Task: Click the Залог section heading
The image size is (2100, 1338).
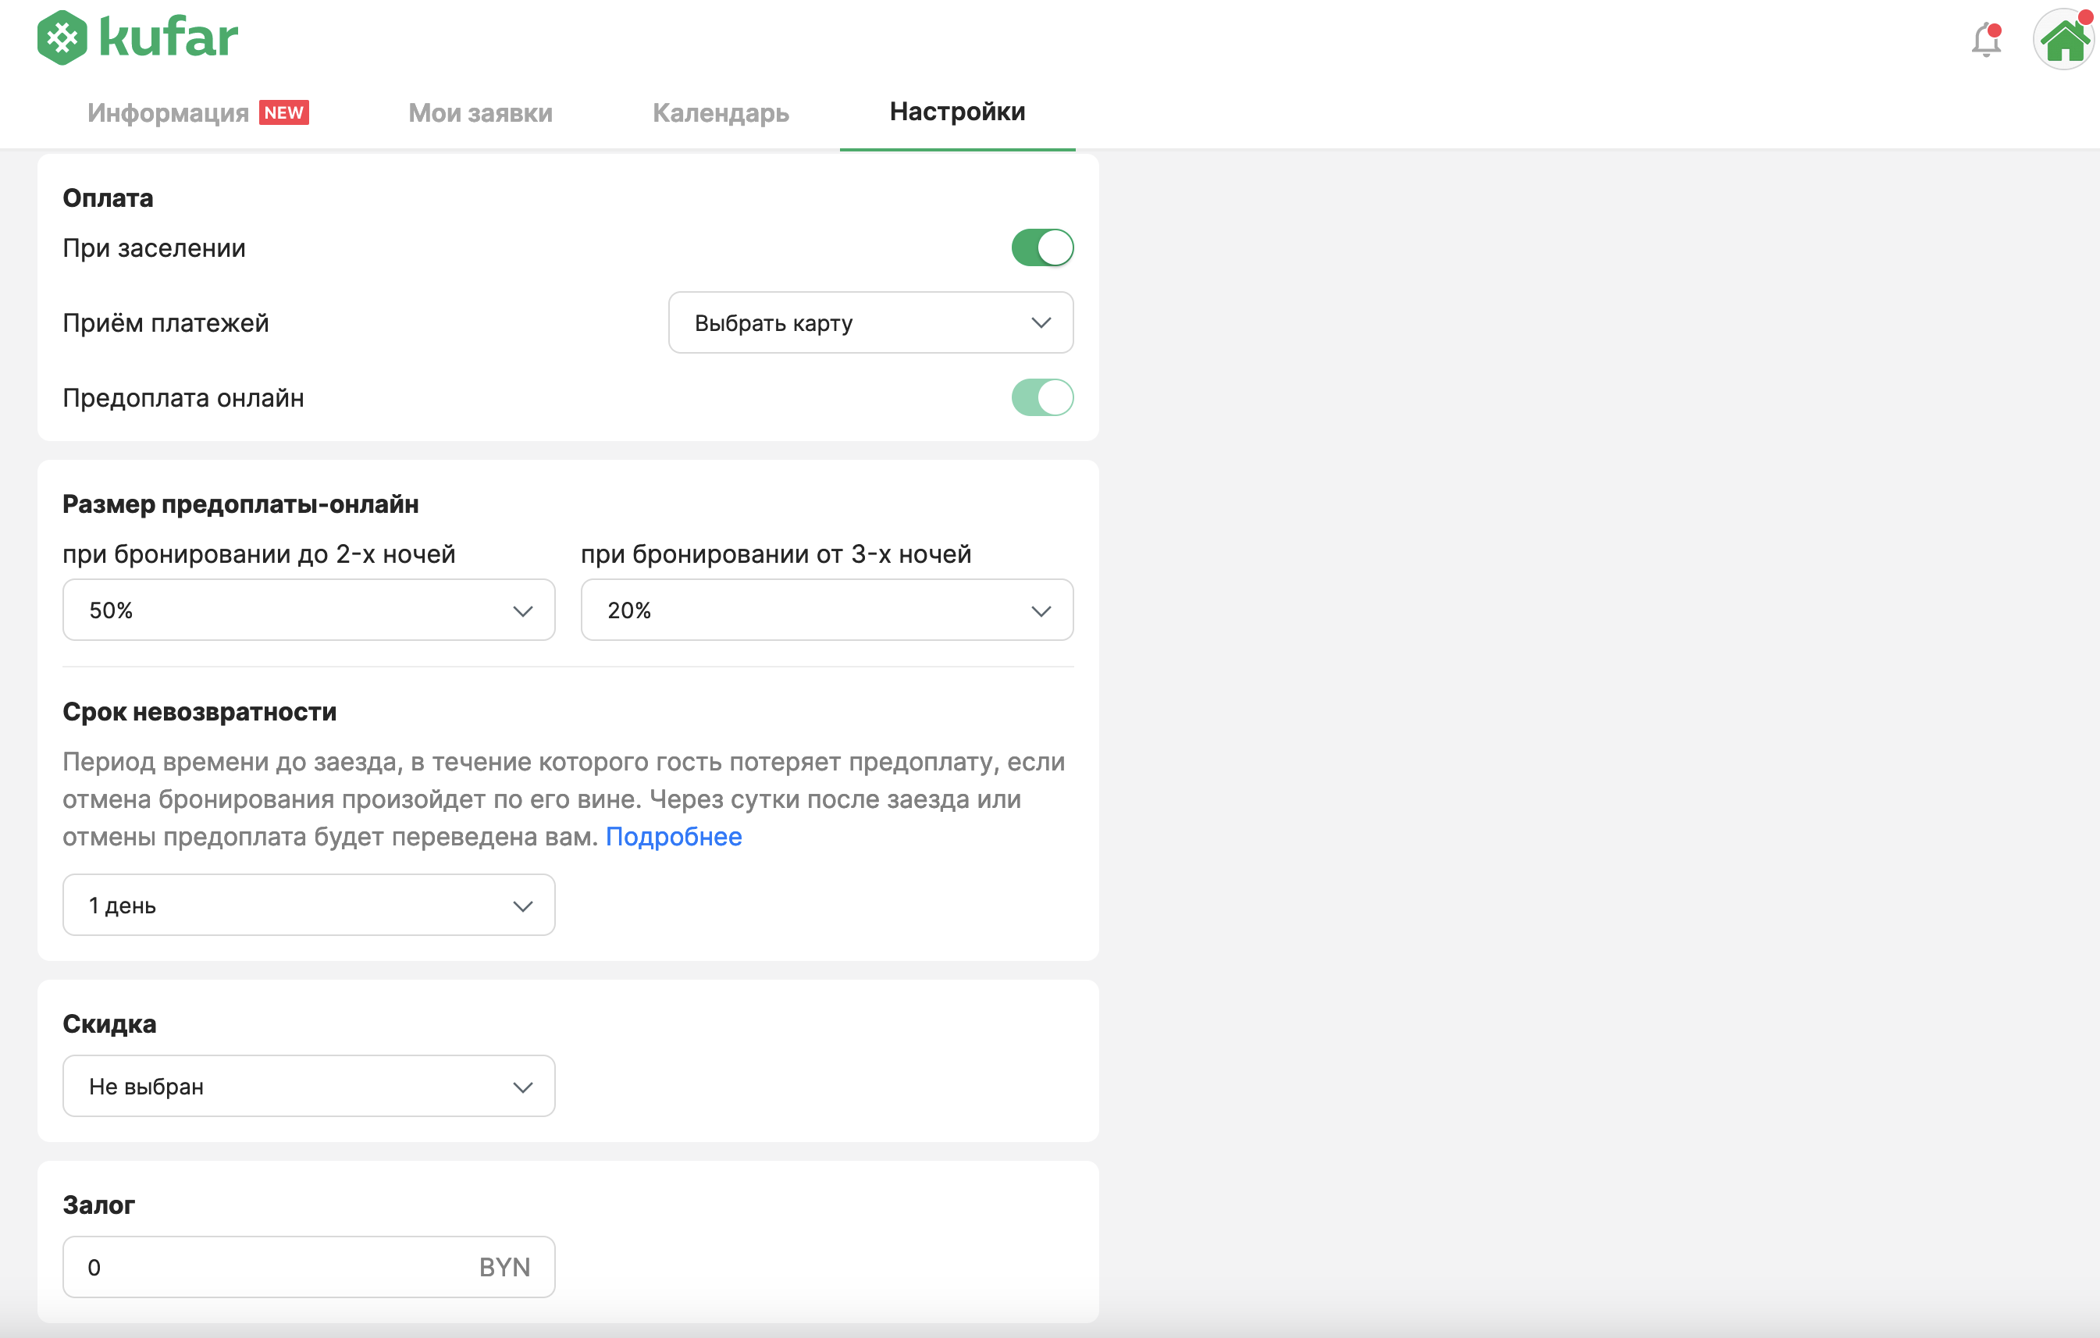Action: pyautogui.click(x=98, y=1205)
